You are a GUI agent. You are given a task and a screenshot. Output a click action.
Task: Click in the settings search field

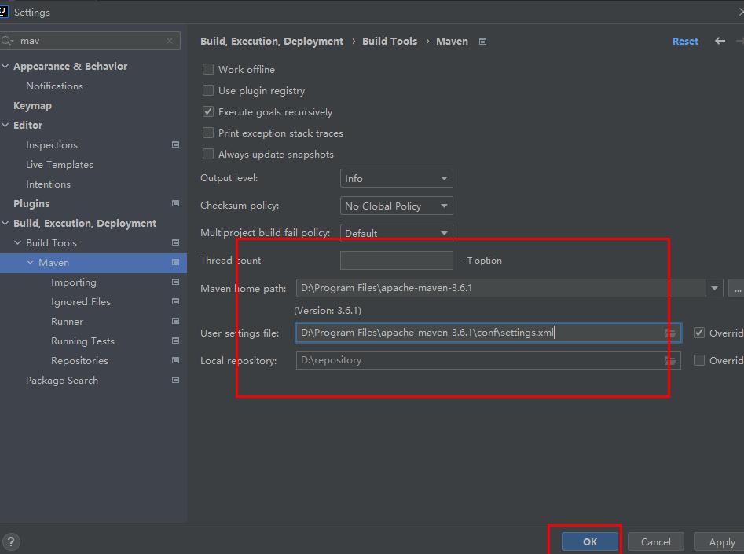pos(90,41)
